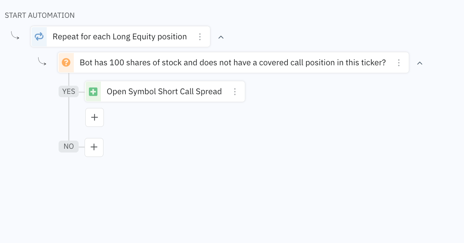464x243 pixels.
Task: Click the NO branch label
Action: coord(68,147)
